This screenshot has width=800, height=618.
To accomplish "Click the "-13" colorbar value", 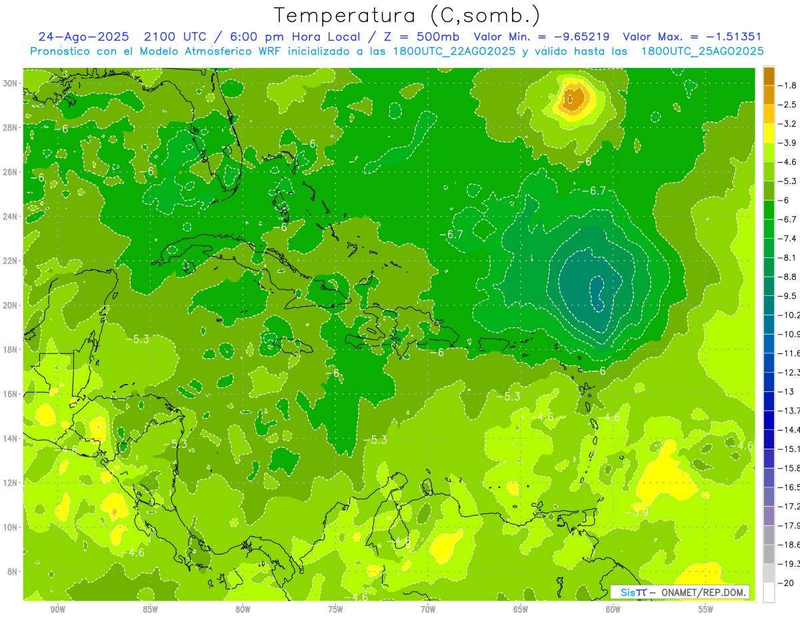I will click(x=786, y=391).
